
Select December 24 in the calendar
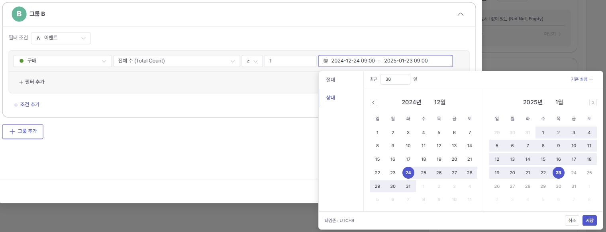[408, 173]
